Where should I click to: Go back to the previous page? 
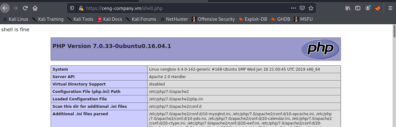pos(5,8)
